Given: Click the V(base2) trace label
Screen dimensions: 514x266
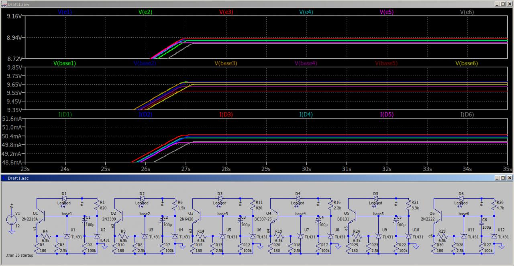Looking at the screenshot, I should point(145,63).
